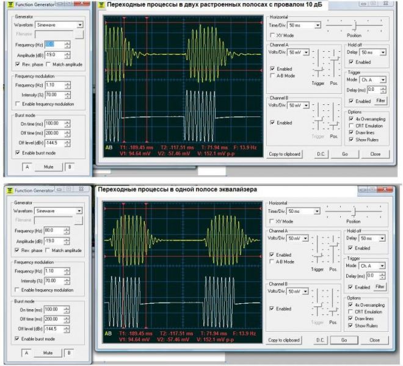Image resolution: width=403 pixels, height=366 pixels.
Task: Open bottom Trigger Mode Ch. A dropdown
Action: tap(382, 265)
